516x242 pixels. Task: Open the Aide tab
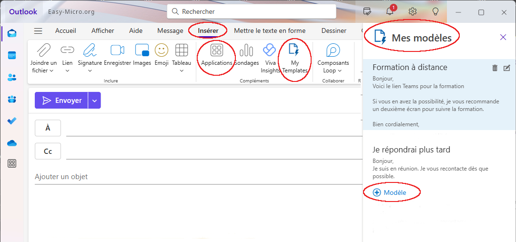[136, 30]
